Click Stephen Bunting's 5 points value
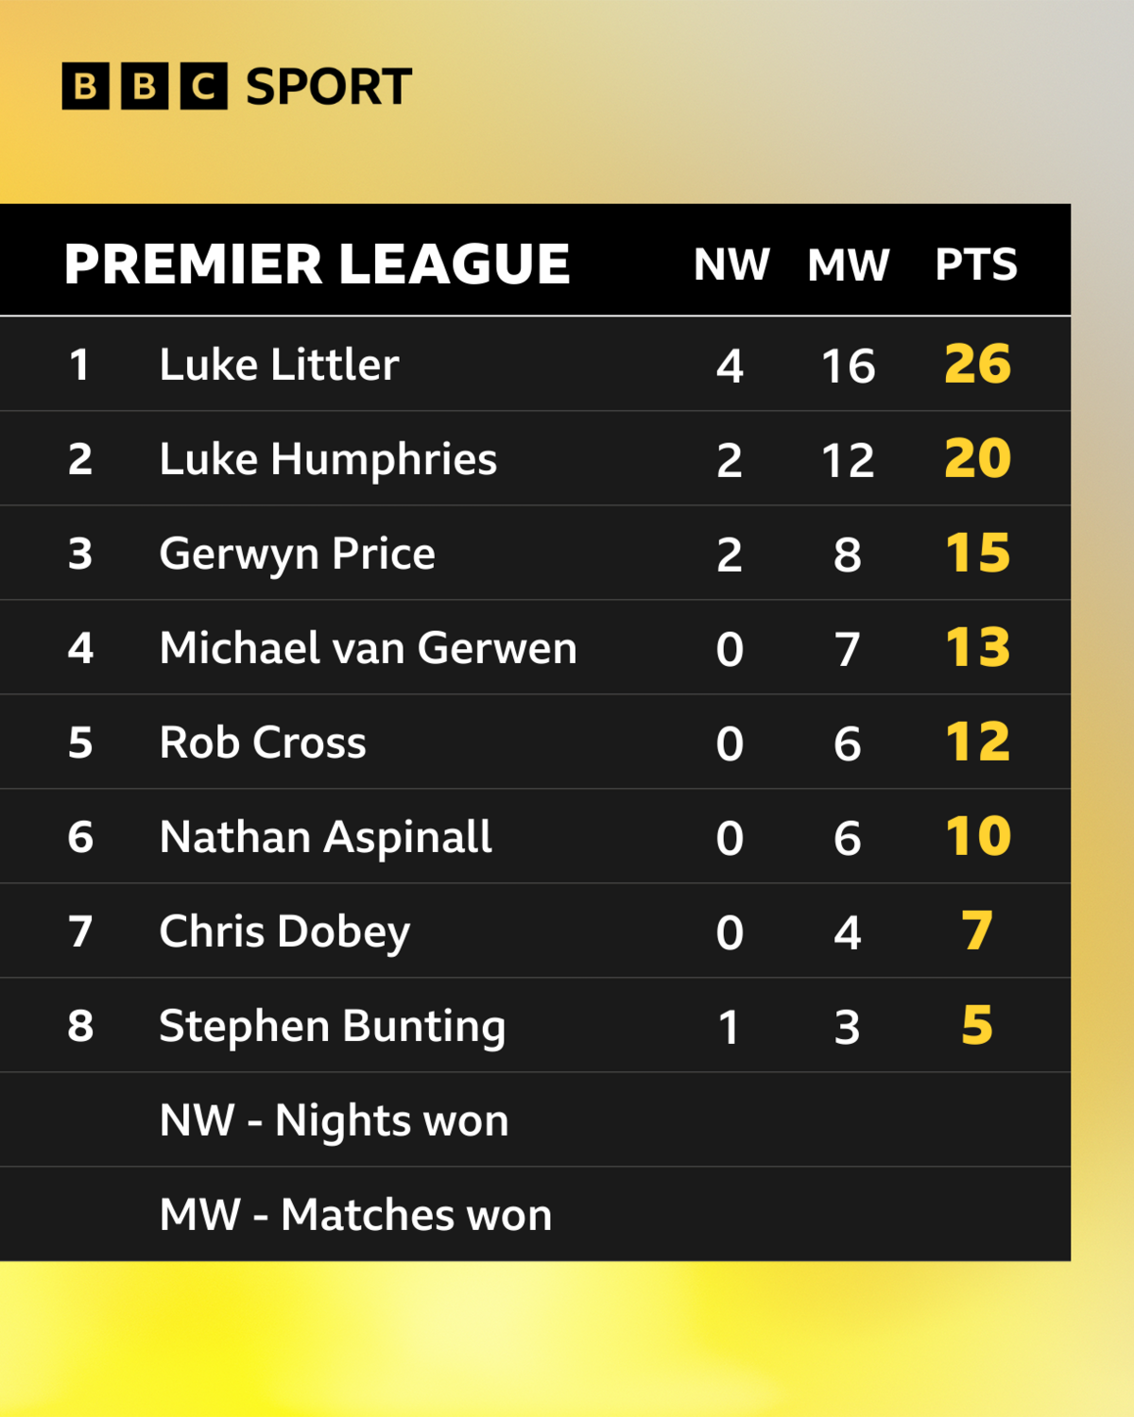 point(977,1025)
